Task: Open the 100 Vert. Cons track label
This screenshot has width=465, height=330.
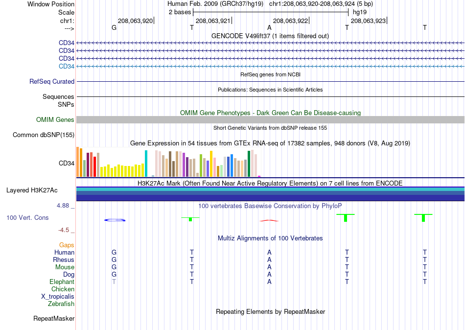Action: point(27,217)
